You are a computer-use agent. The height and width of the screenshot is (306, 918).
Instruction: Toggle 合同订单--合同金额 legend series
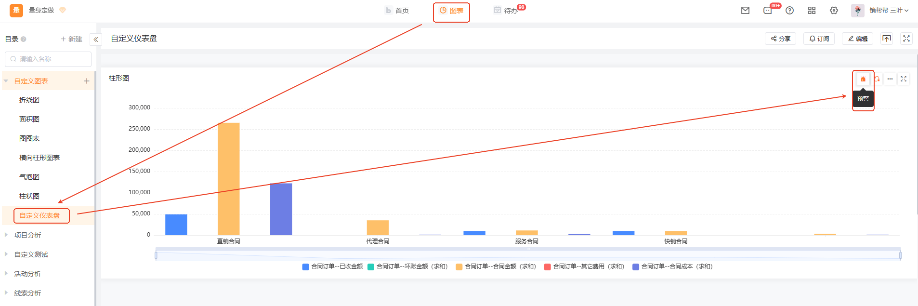pyautogui.click(x=496, y=266)
